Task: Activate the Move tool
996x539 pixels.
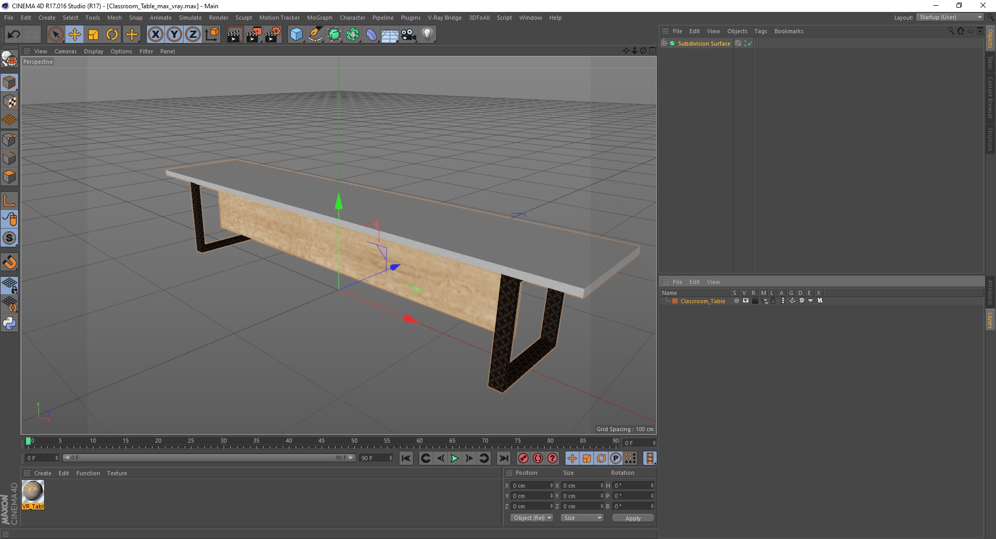Action: point(74,35)
